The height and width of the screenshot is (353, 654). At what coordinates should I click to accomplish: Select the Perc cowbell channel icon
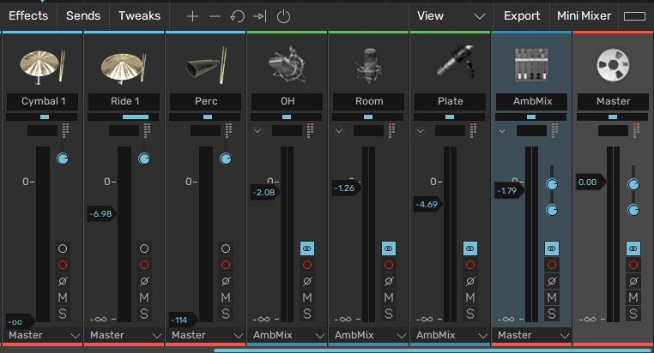[x=204, y=65]
